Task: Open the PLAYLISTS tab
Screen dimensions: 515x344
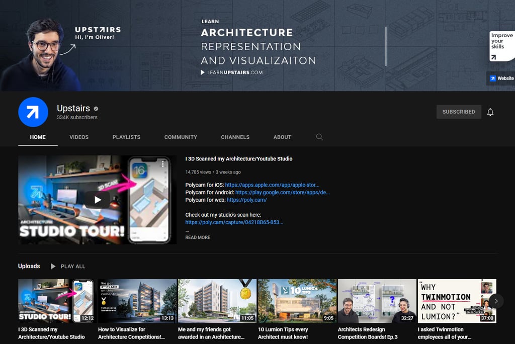Action: coord(126,137)
